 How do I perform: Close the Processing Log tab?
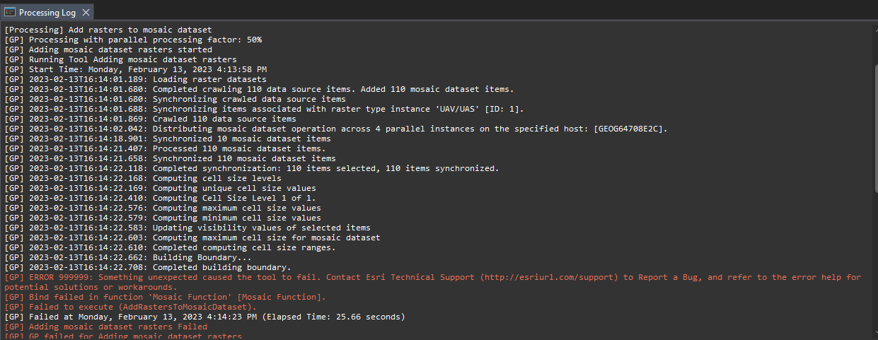86,13
